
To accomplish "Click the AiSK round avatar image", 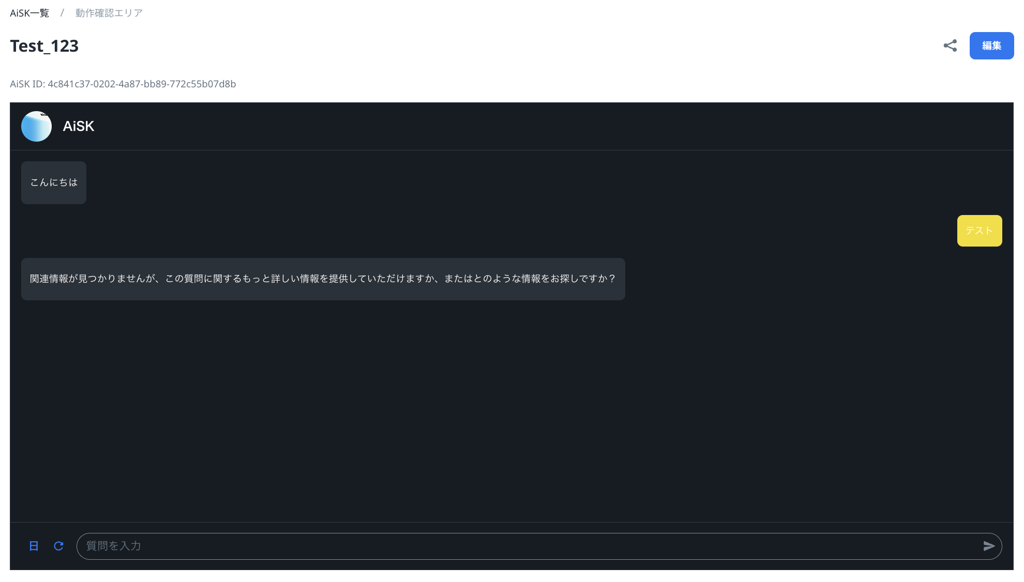I will coord(36,126).
